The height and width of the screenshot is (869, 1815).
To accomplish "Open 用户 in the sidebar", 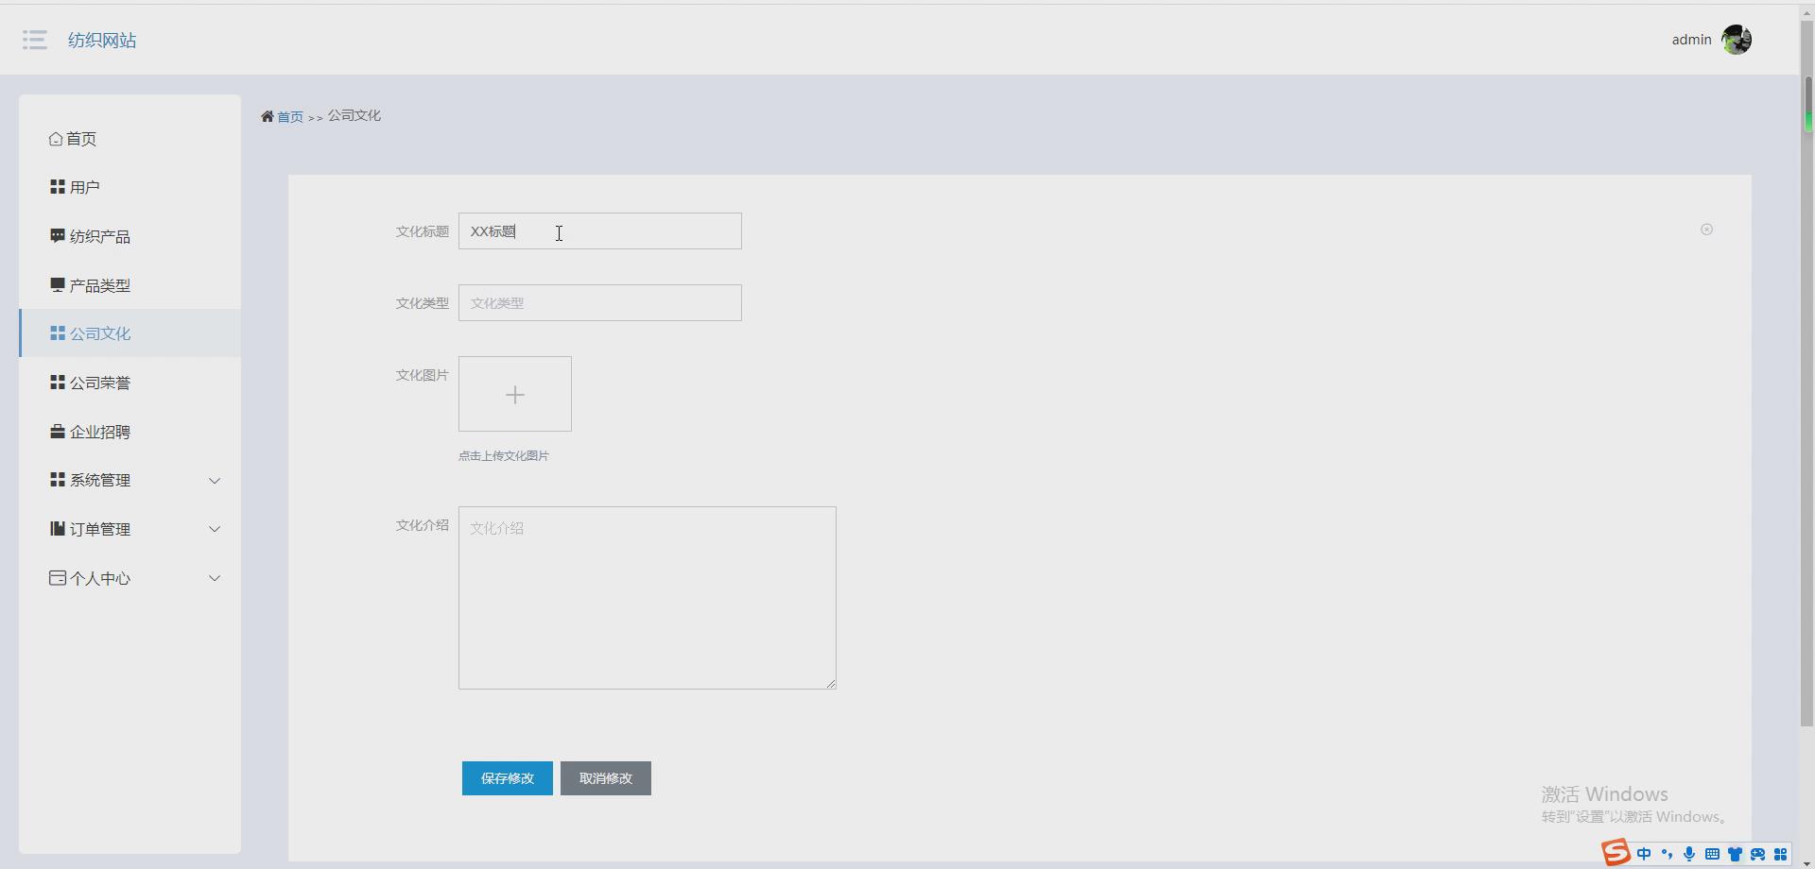I will [130, 187].
